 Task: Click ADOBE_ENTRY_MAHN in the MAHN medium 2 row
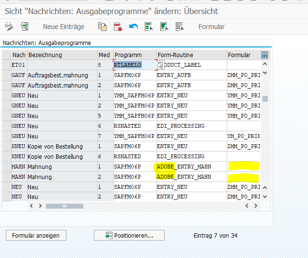(x=192, y=177)
